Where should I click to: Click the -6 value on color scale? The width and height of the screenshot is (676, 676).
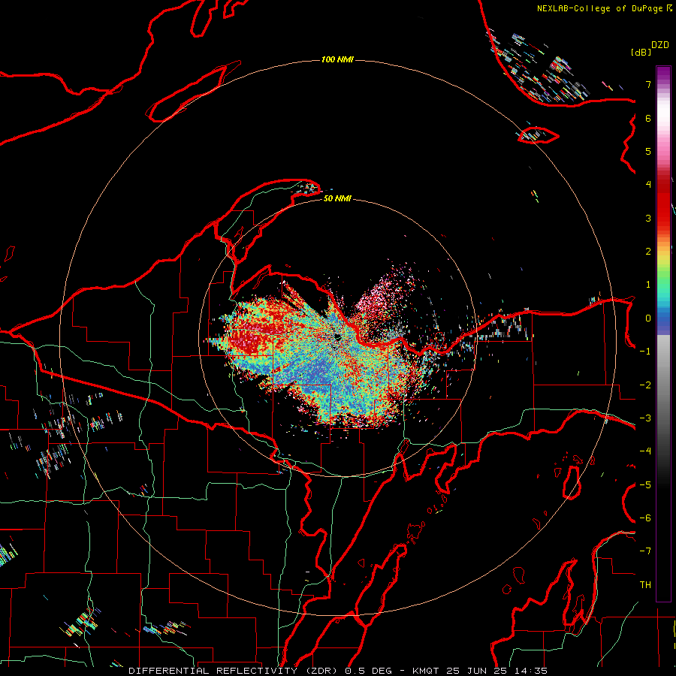coord(645,518)
